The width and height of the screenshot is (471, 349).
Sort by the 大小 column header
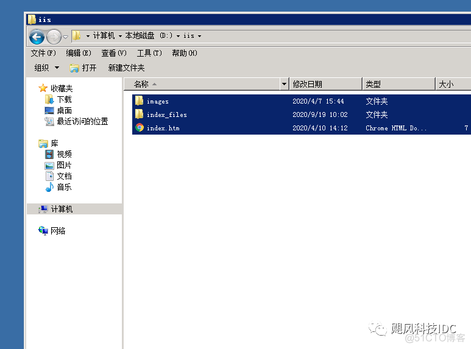453,84
